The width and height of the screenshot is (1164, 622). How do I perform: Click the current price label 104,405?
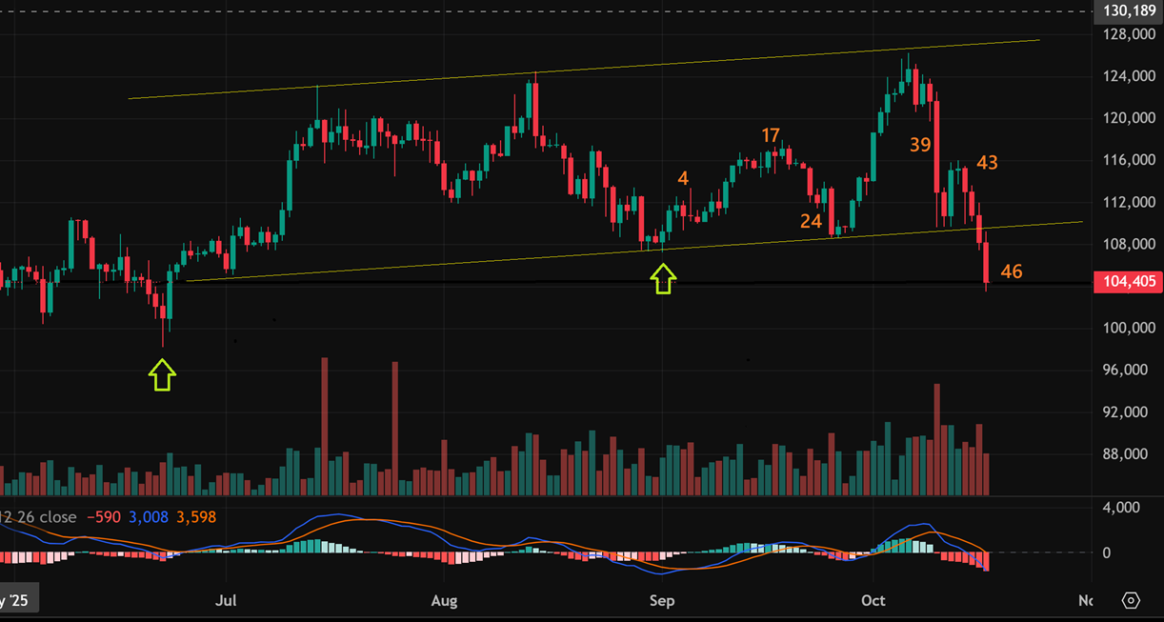point(1128,282)
